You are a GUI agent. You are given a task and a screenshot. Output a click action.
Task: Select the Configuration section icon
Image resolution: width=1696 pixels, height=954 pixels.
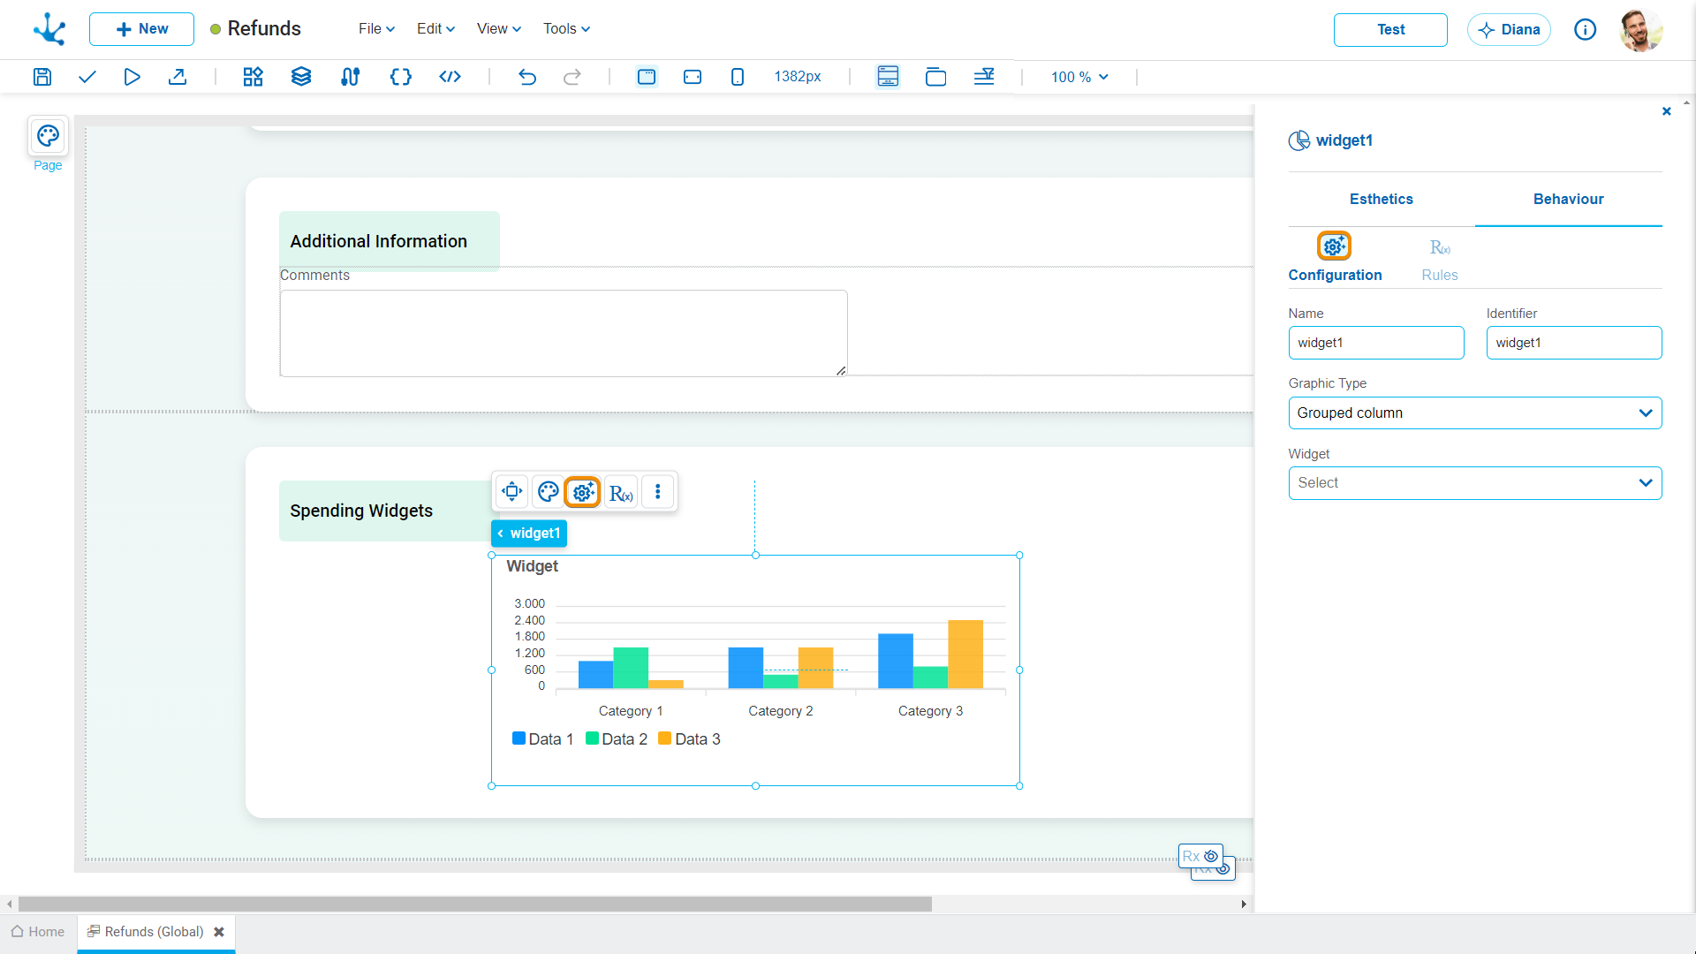1334,246
